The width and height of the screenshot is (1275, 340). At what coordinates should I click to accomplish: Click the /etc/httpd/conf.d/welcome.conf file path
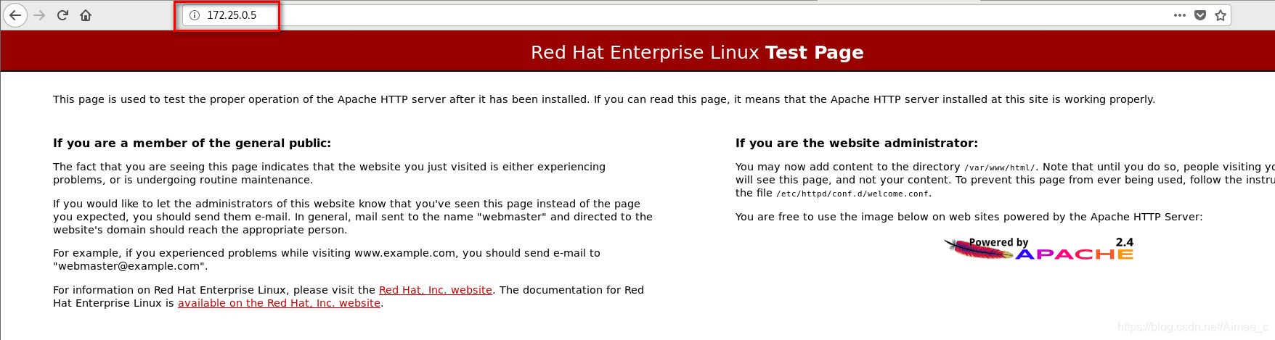852,194
